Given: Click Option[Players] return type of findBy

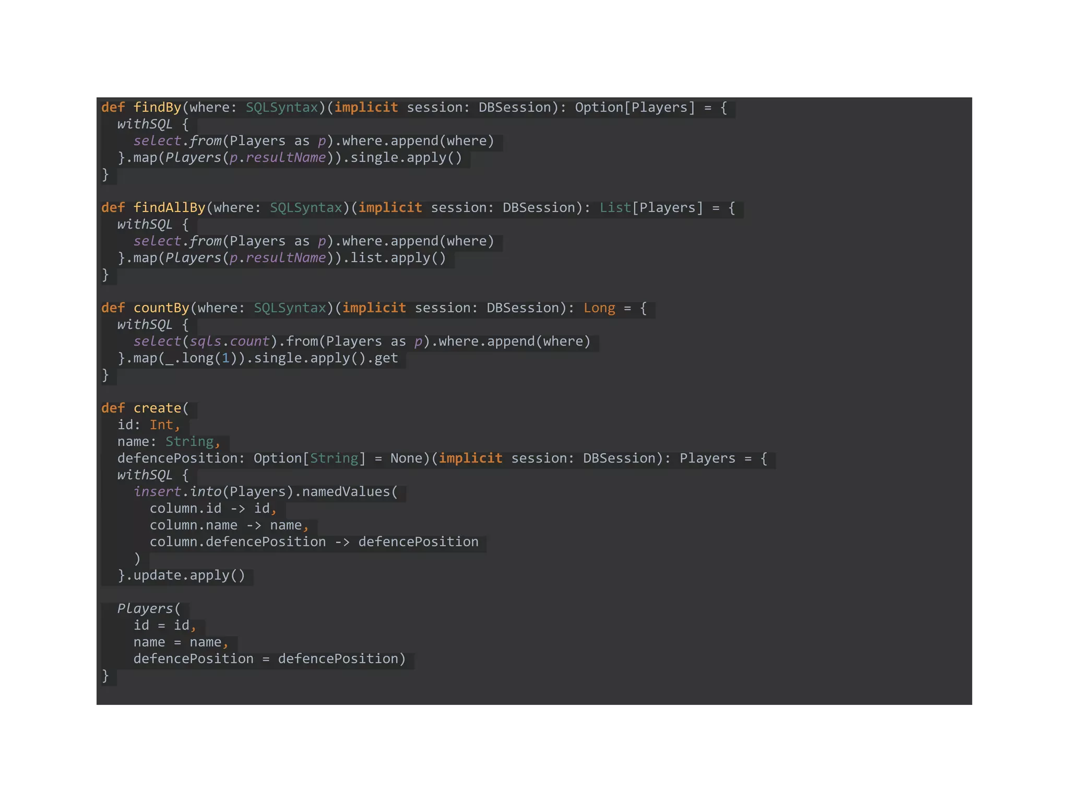Looking at the screenshot, I should coord(635,108).
